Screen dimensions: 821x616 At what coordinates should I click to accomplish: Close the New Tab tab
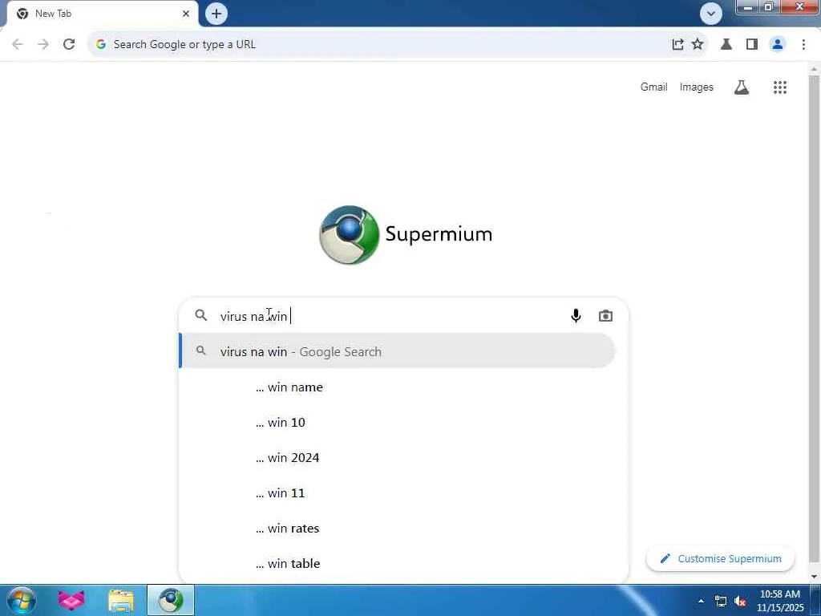[x=186, y=14]
